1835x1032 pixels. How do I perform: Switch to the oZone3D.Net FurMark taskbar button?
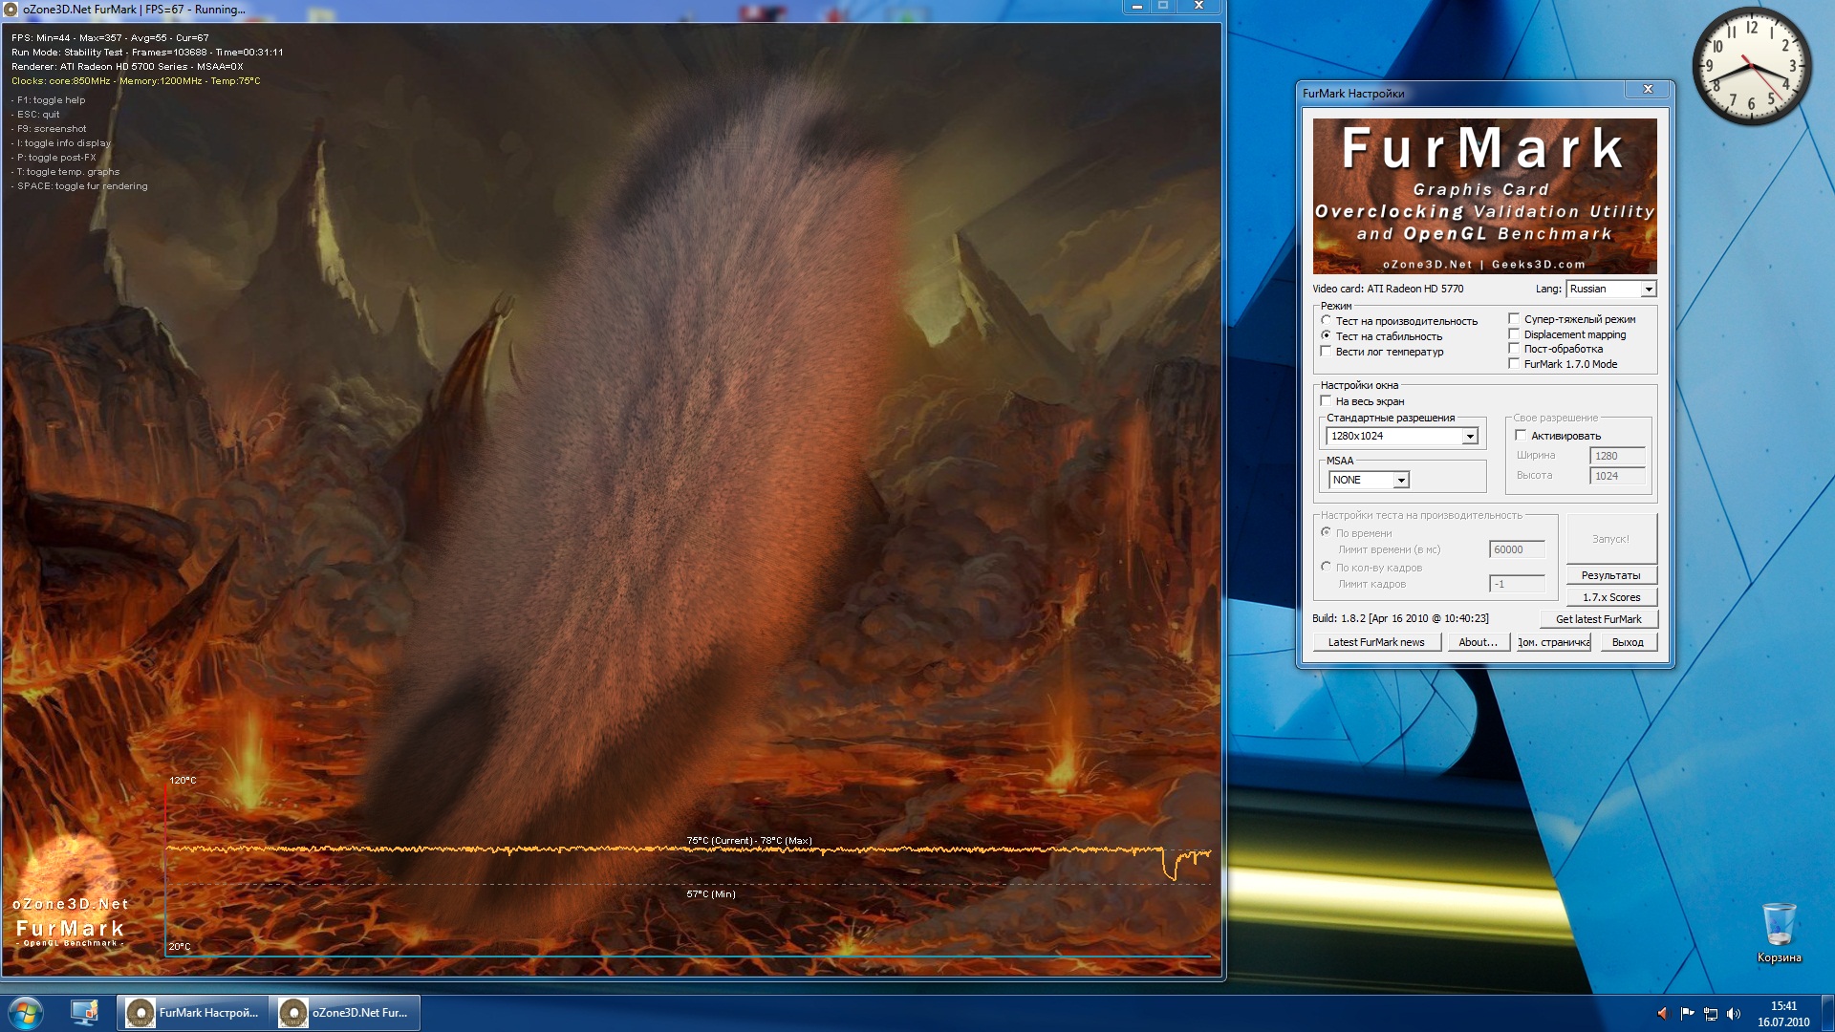[345, 1013]
